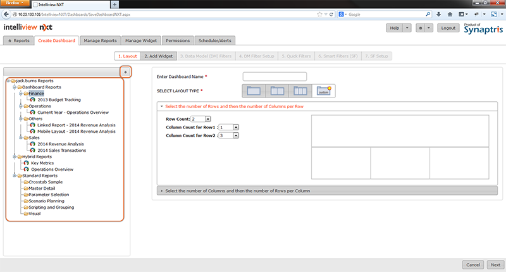Click the Logout button
This screenshot has height=272, width=506.
(x=448, y=28)
